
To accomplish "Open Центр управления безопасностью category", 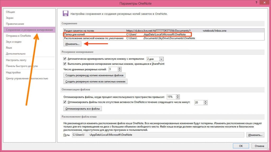I will [x=27, y=79].
